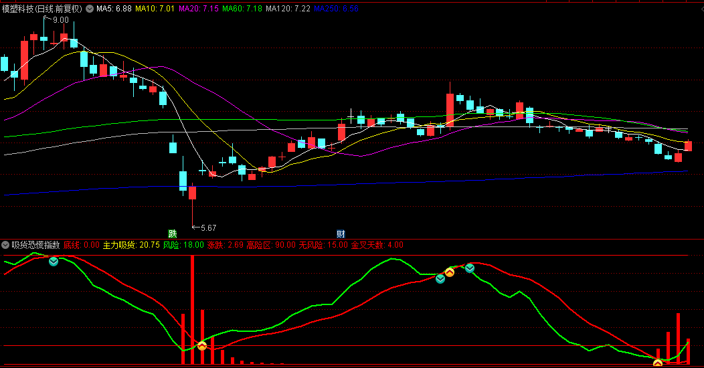Image resolution: width=704 pixels, height=368 pixels.
Task: Click the 吸货恐慌指数 indicator name
Action: click(x=35, y=245)
